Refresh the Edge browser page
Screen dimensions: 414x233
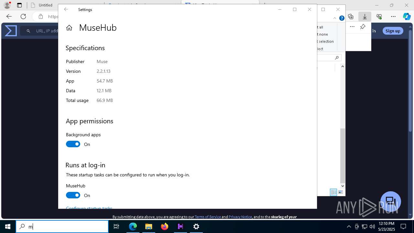coord(23,17)
